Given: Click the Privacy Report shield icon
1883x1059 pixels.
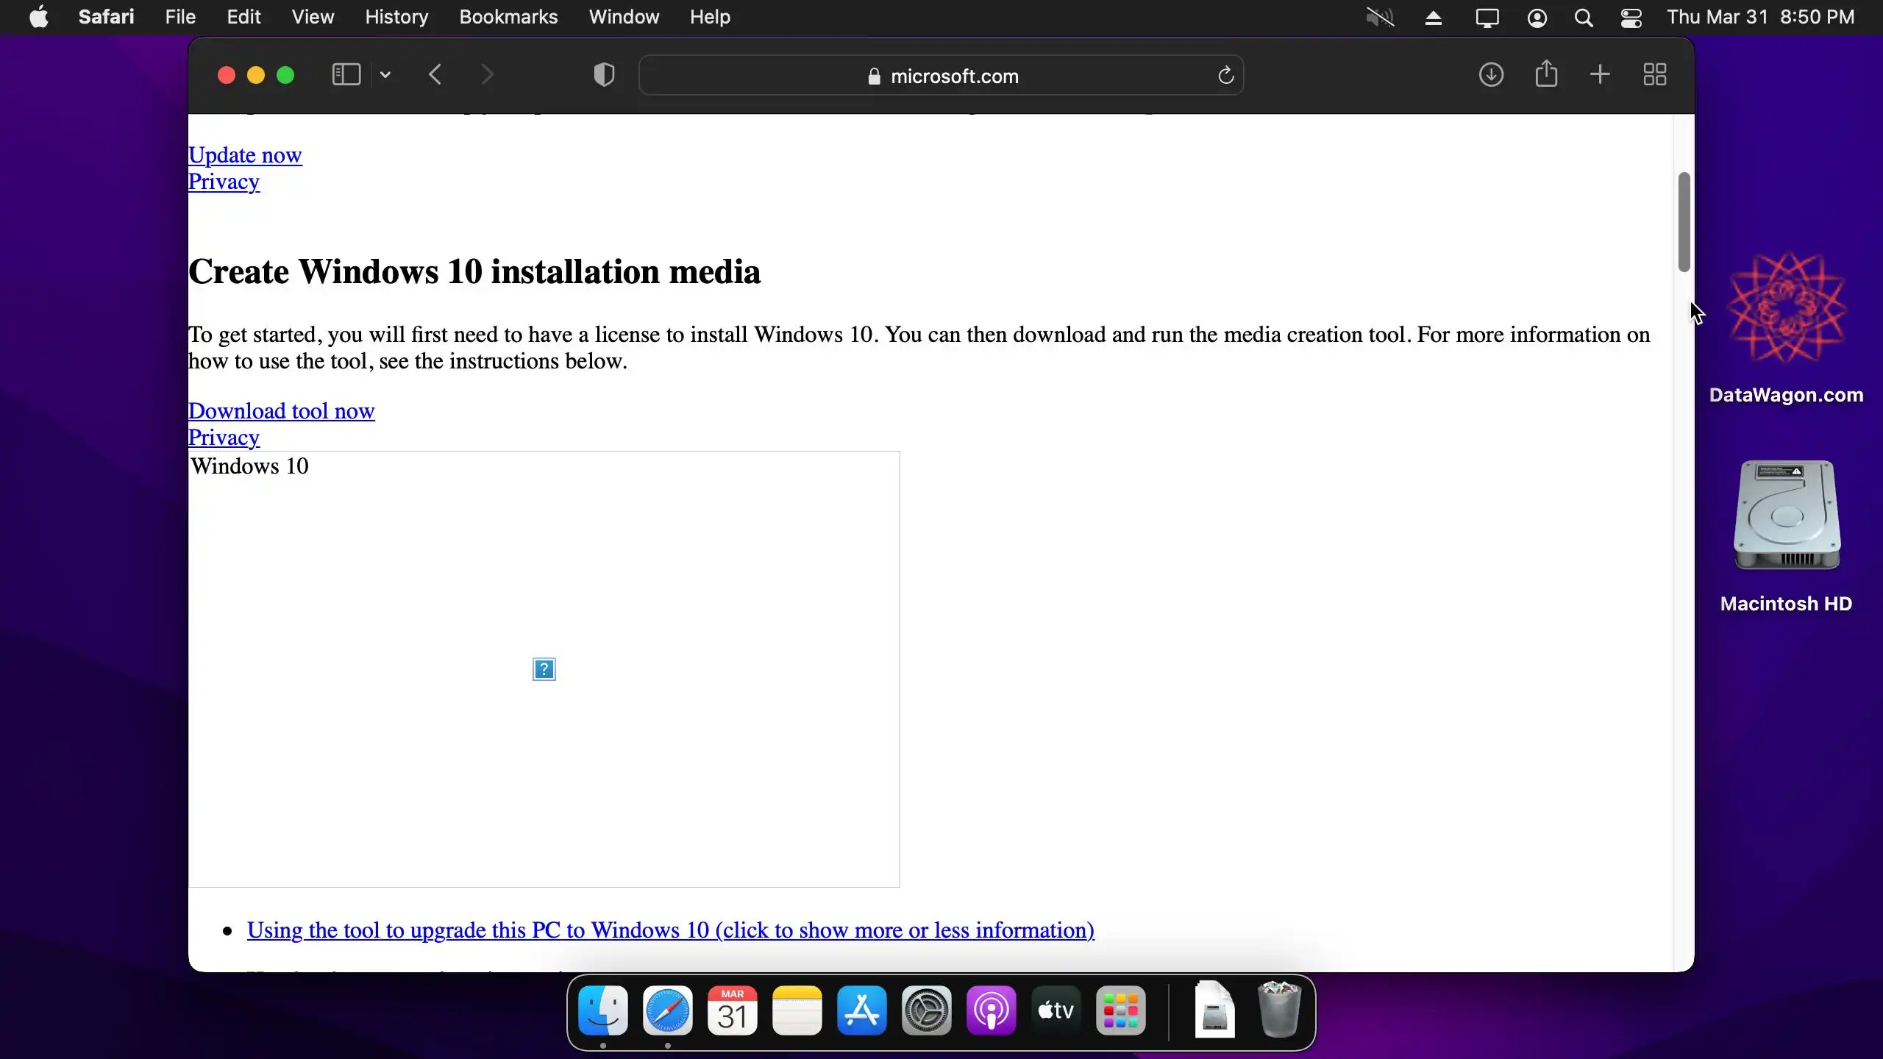Looking at the screenshot, I should pos(604,74).
